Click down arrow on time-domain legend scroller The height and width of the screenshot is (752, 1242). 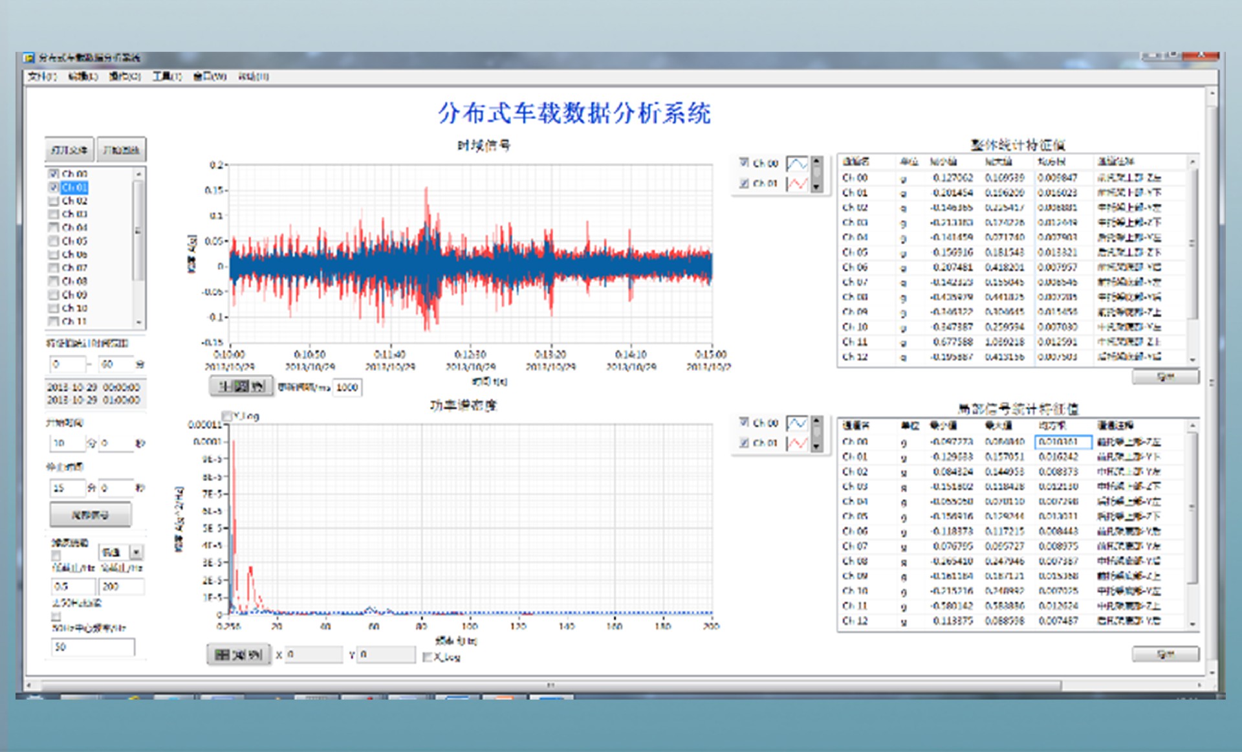click(x=816, y=187)
